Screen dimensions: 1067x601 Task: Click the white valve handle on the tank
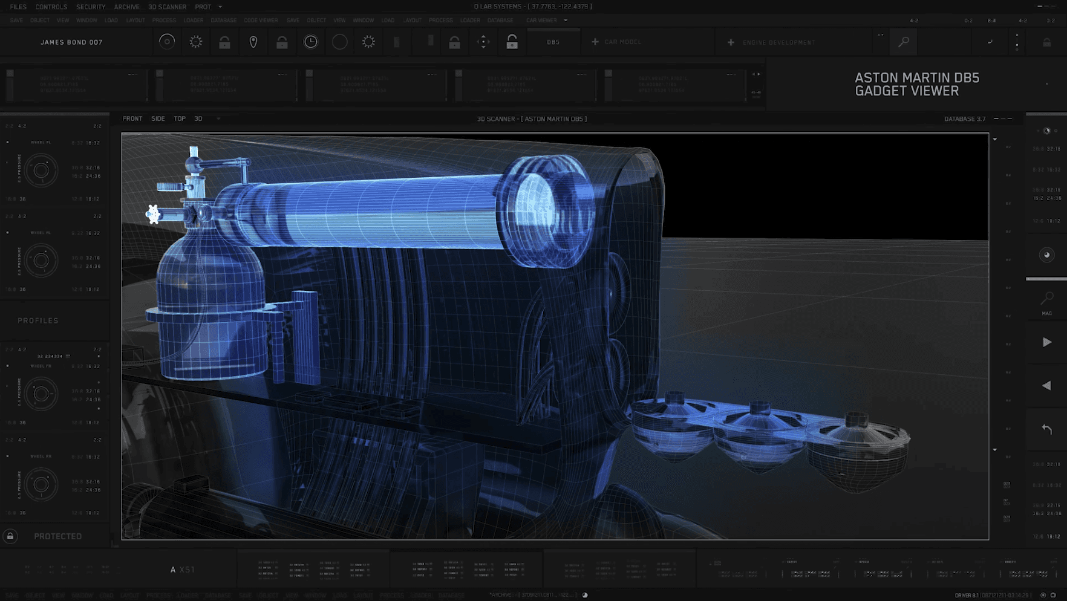[154, 214]
